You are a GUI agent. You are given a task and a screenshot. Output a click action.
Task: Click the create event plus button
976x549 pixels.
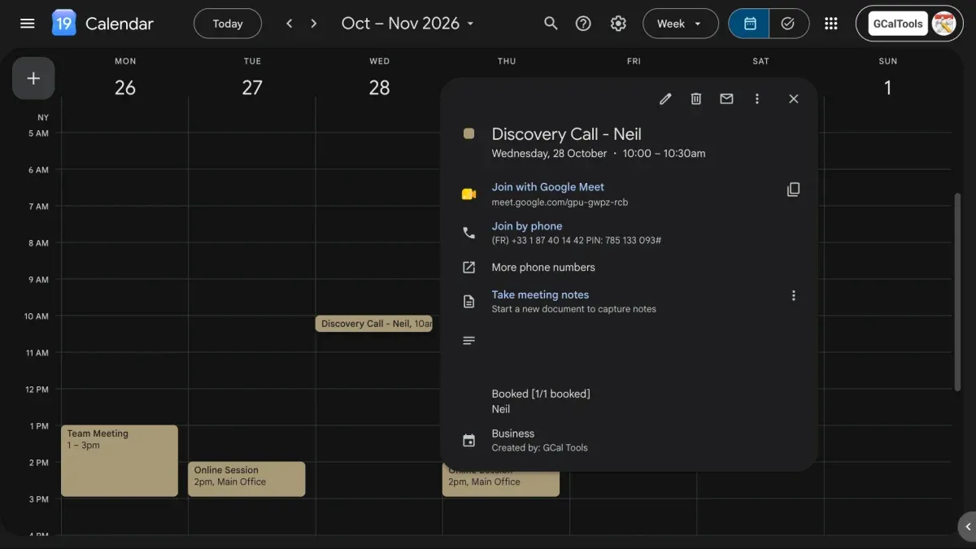tap(33, 78)
